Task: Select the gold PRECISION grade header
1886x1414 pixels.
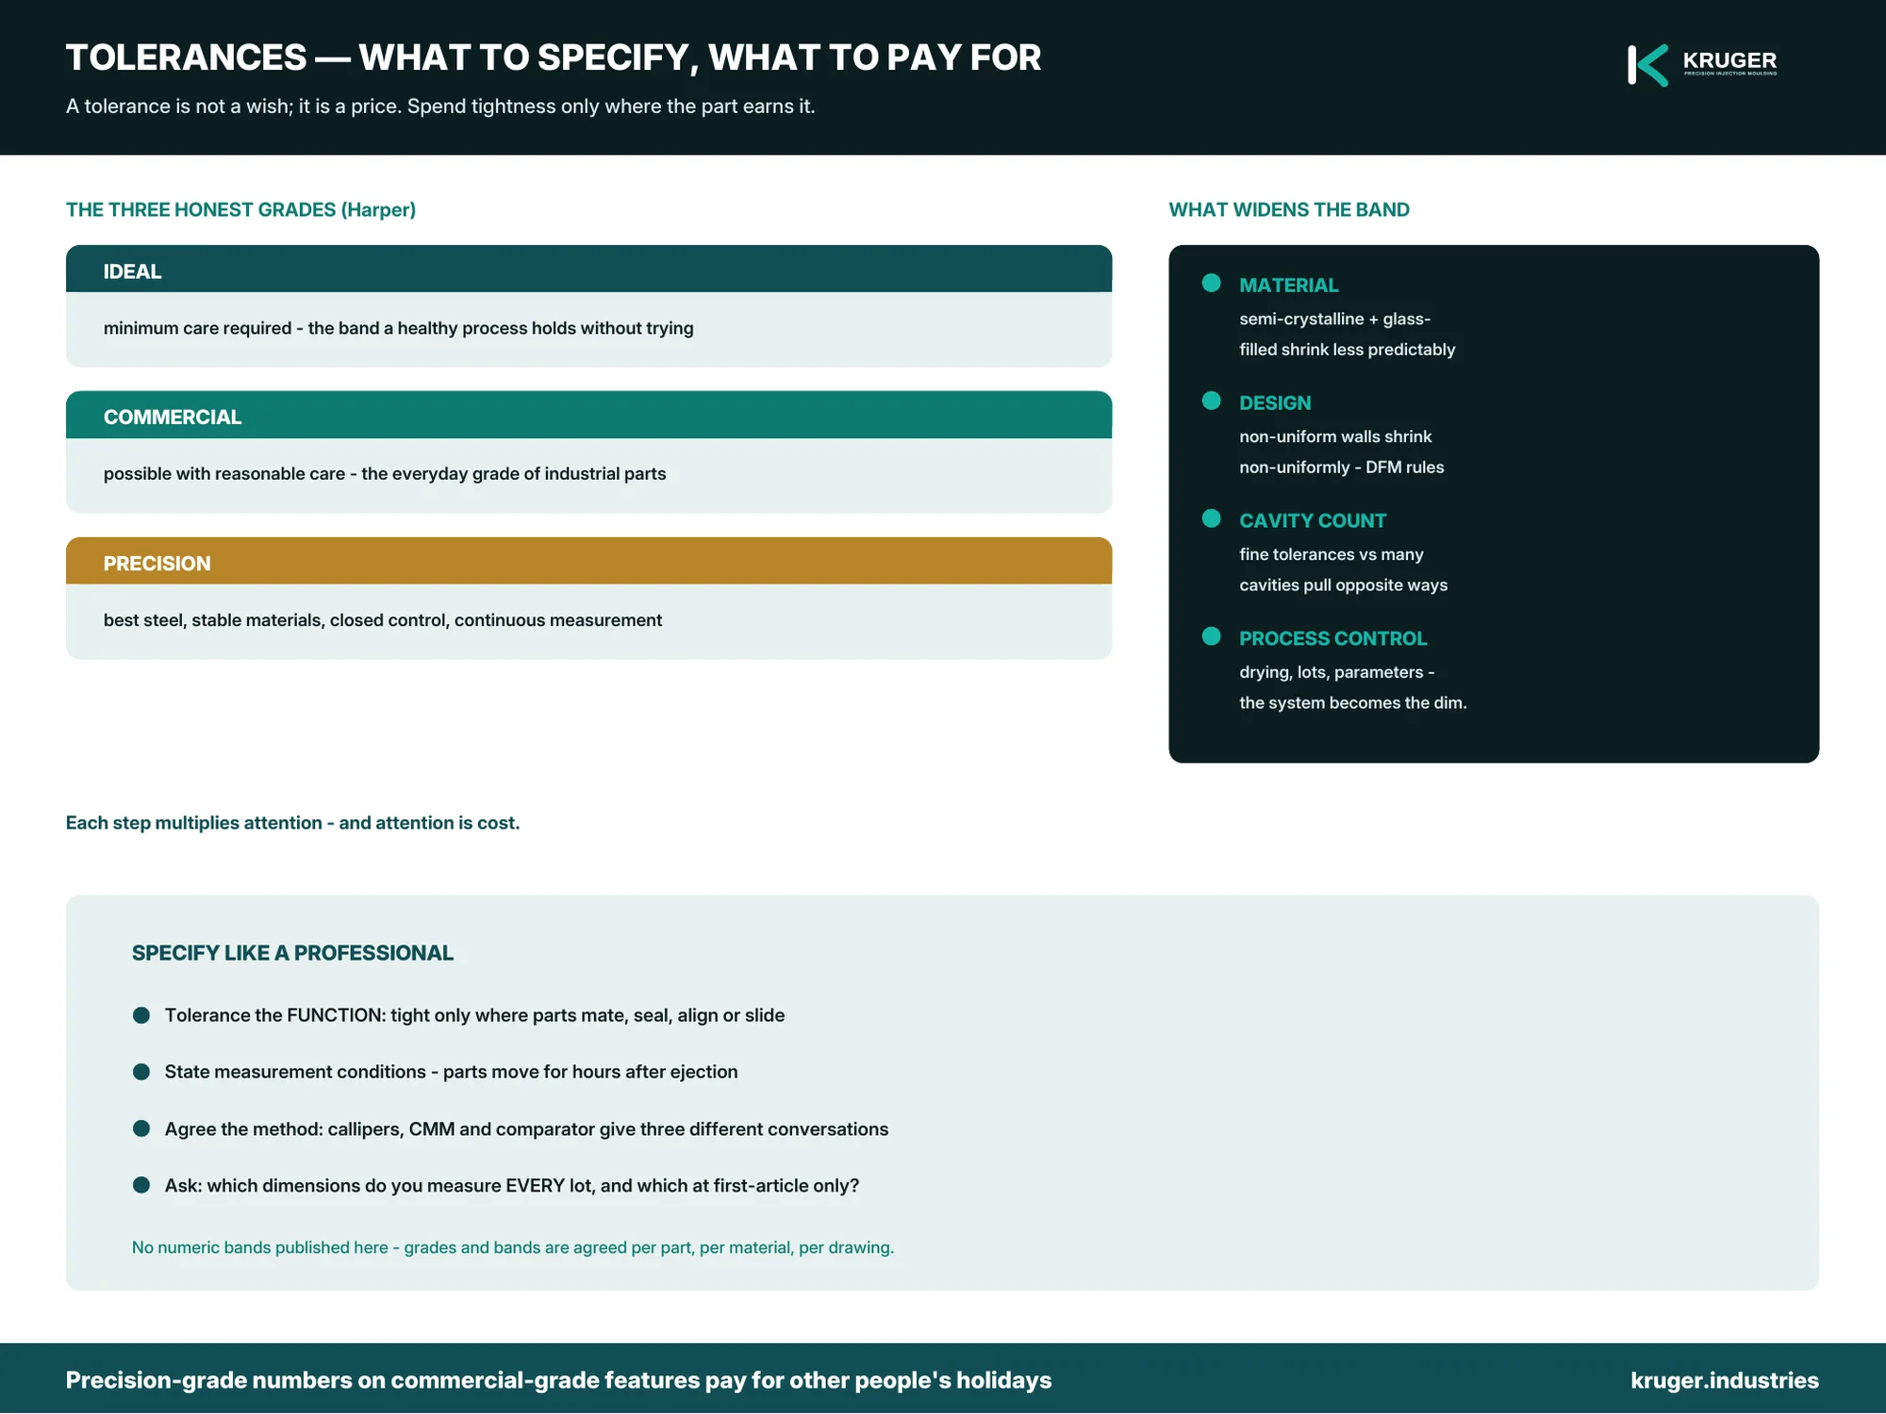Action: pyautogui.click(x=588, y=561)
